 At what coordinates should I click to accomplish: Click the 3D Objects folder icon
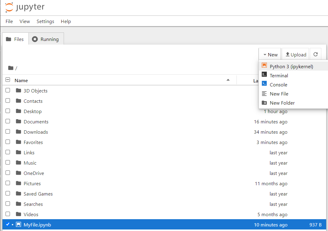18,90
